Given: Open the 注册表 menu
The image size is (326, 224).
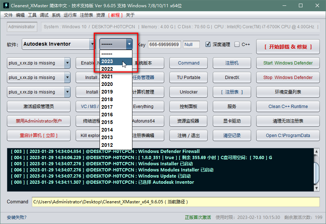Looking at the screenshot, I should pyautogui.click(x=86, y=15).
